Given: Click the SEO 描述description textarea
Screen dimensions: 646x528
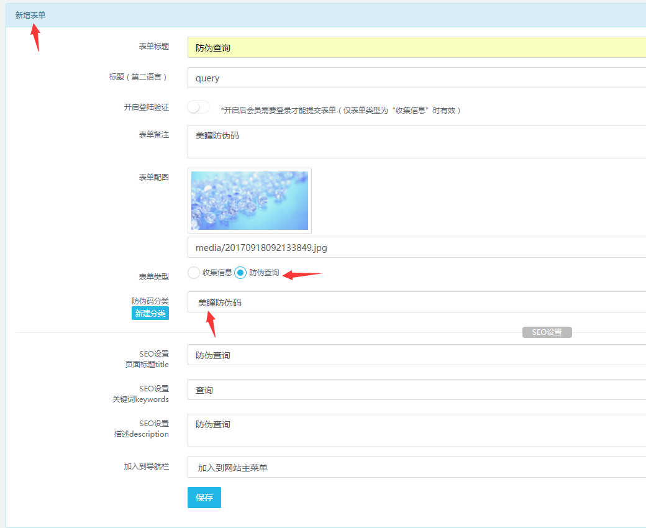Looking at the screenshot, I should (x=416, y=430).
